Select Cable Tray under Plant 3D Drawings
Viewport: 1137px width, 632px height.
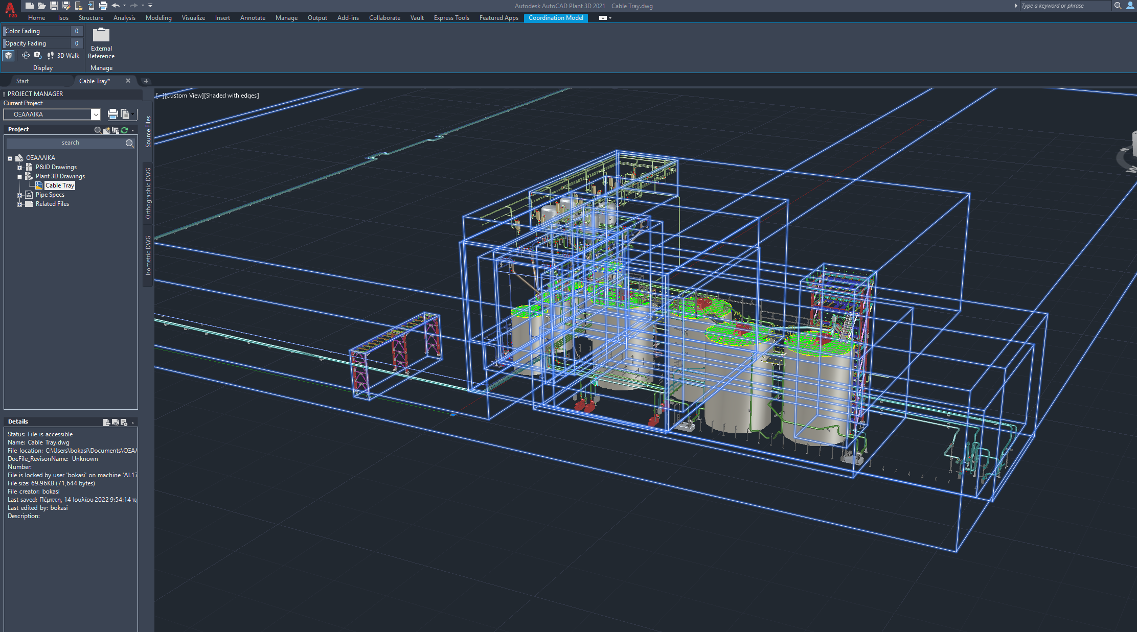click(x=59, y=185)
